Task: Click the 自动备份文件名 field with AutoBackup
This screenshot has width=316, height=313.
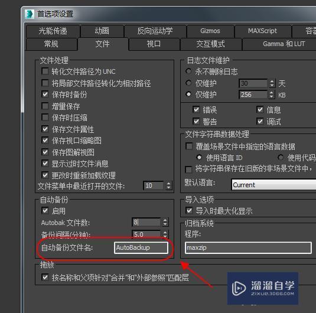Action: click(141, 247)
